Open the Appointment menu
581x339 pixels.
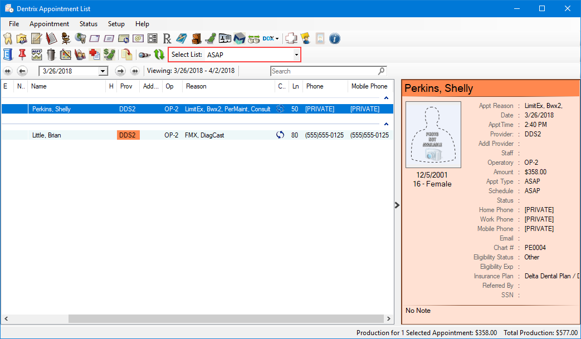pos(49,24)
